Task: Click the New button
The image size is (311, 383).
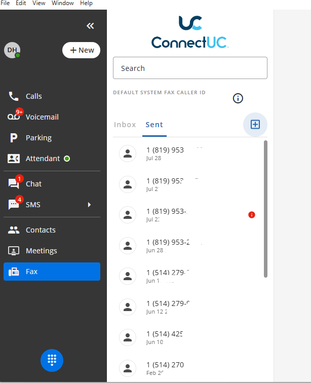Action: click(82, 50)
